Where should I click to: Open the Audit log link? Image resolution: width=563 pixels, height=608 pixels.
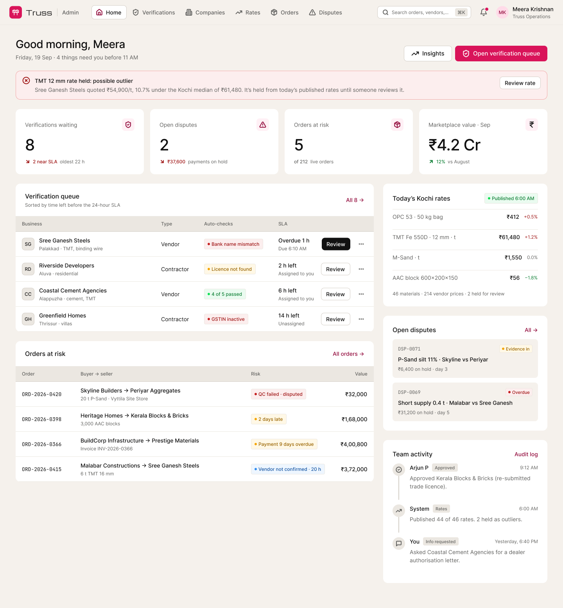[526, 454]
